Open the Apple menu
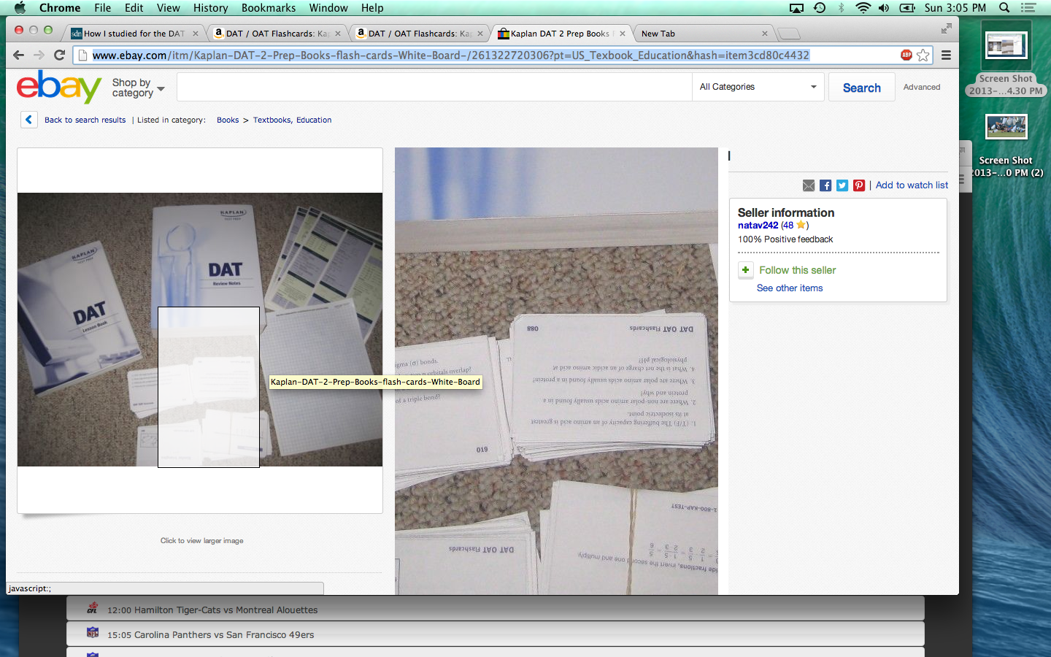Viewport: 1051px width, 657px height. (20, 8)
